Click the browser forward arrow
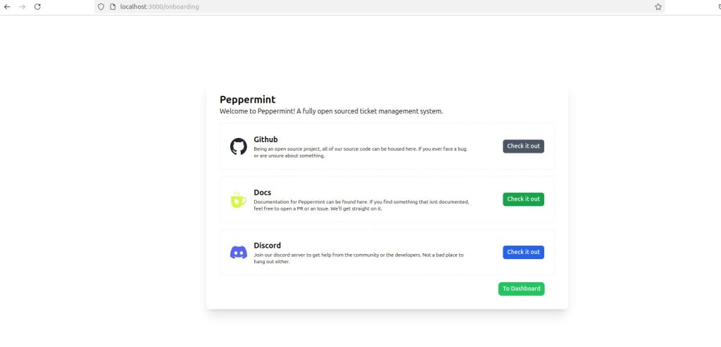The image size is (721, 347). coord(22,7)
